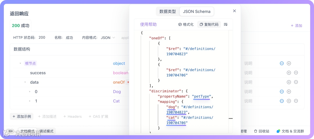Expand the node 1 arrow
Viewport: 314px width, 139px height.
point(30,101)
